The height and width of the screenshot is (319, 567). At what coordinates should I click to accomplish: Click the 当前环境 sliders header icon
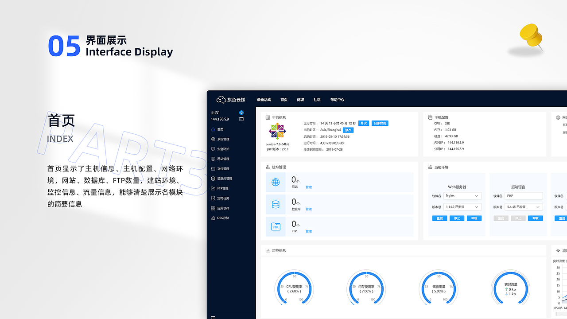[x=430, y=167]
